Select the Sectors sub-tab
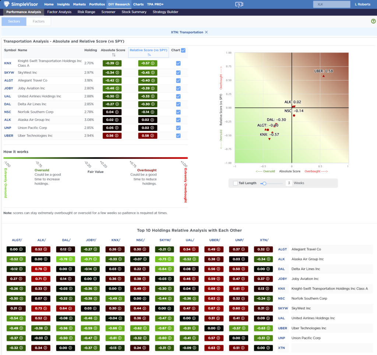377x355 pixels. (x=14, y=21)
